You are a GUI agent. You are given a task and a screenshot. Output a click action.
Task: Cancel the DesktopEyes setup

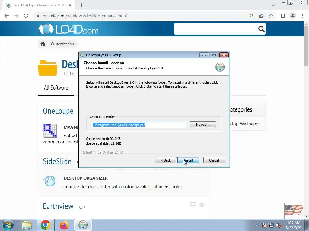click(x=214, y=160)
